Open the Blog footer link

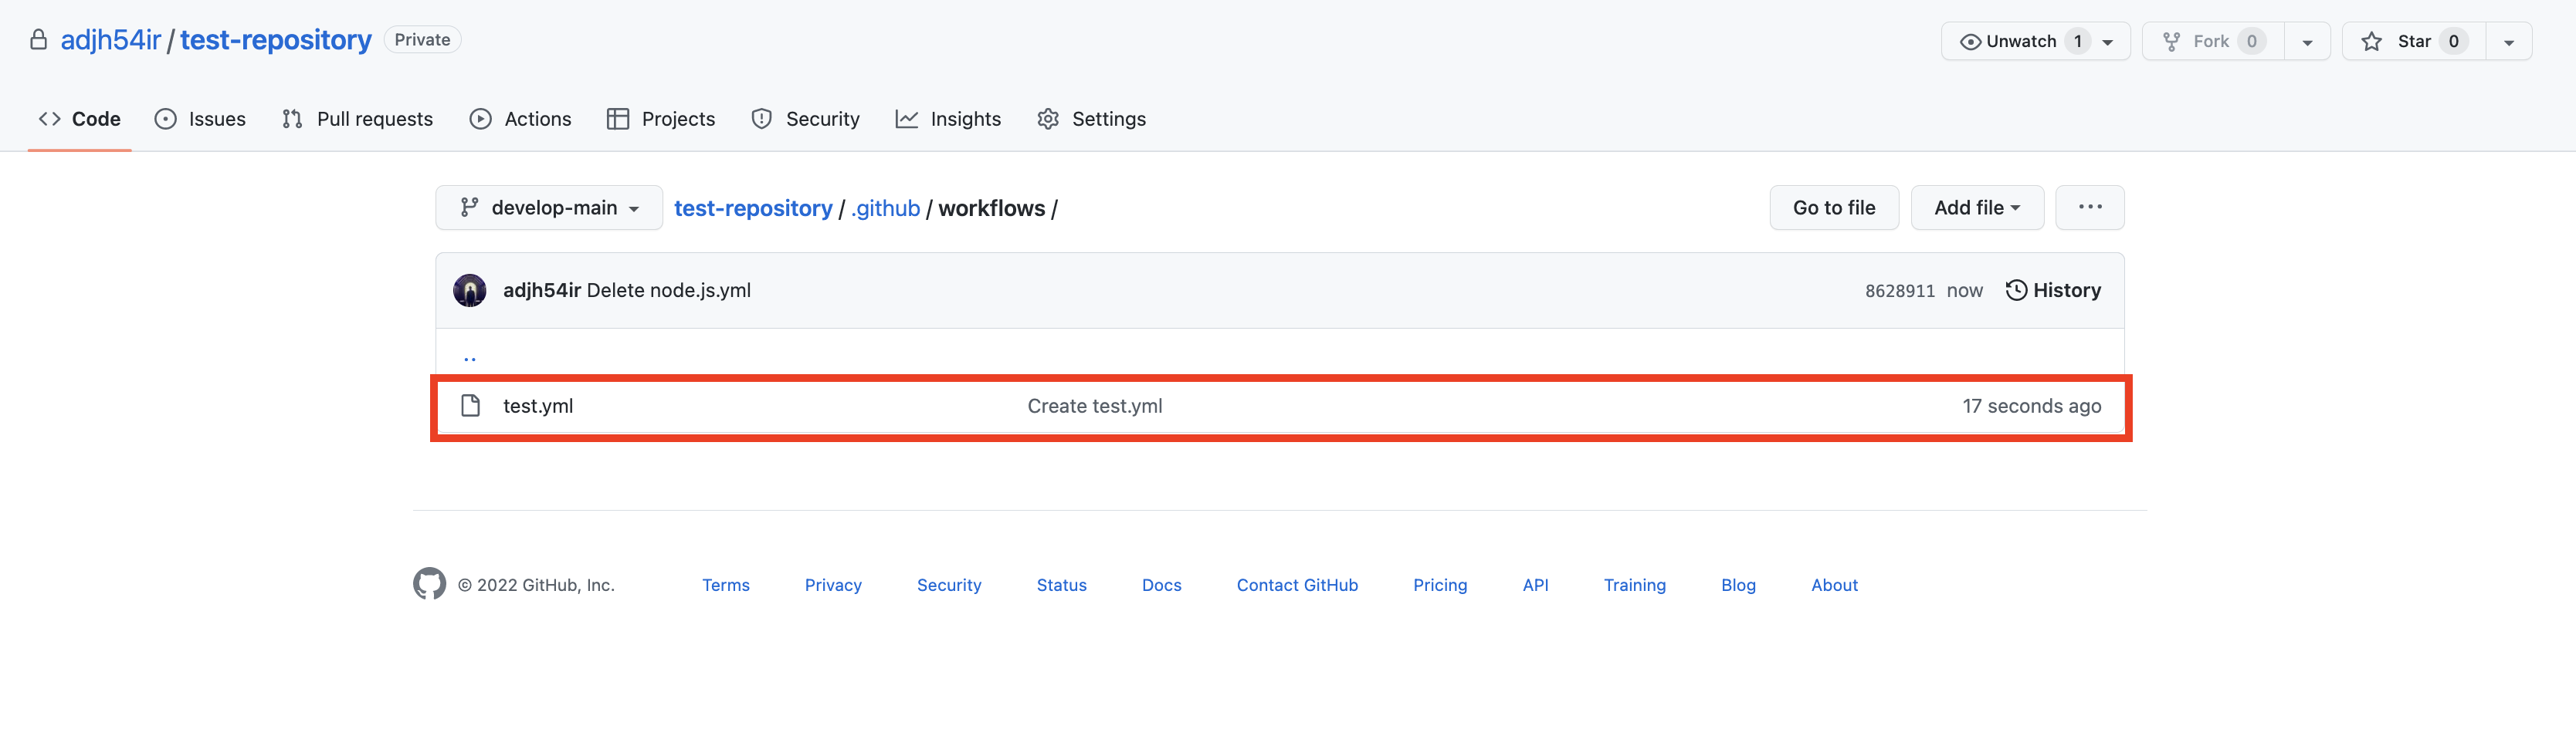(1739, 586)
